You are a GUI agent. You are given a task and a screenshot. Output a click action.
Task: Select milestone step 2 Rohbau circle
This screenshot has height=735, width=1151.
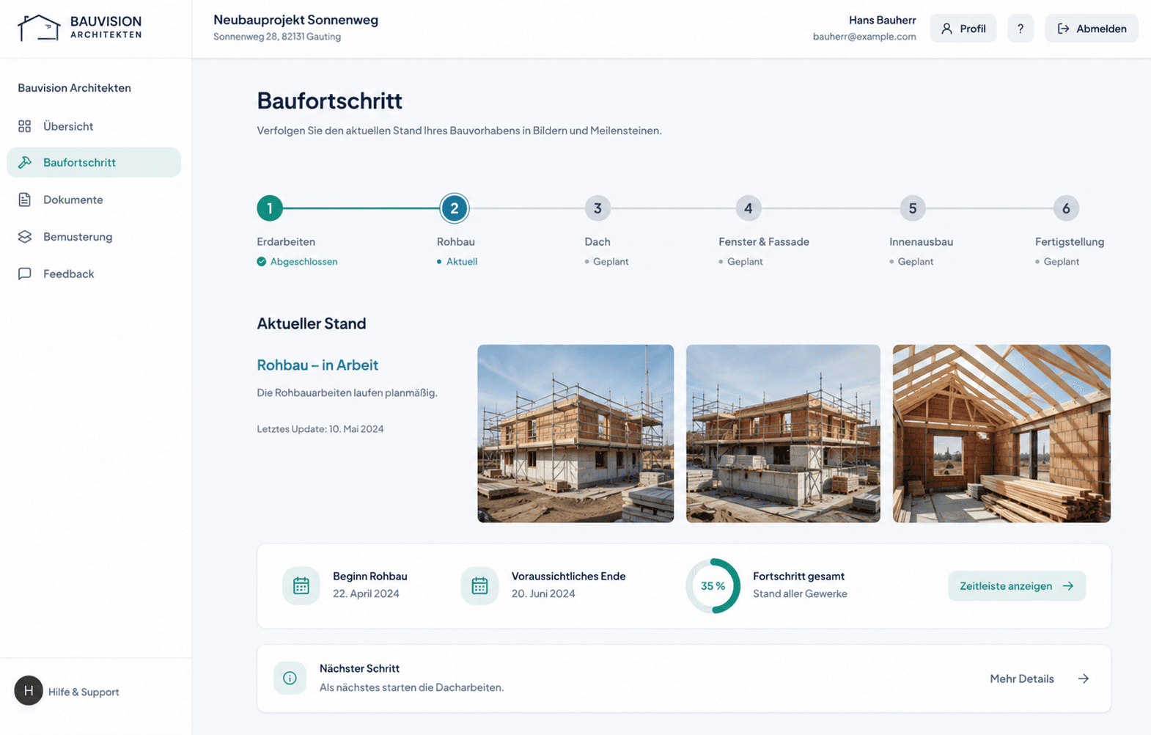coord(455,208)
